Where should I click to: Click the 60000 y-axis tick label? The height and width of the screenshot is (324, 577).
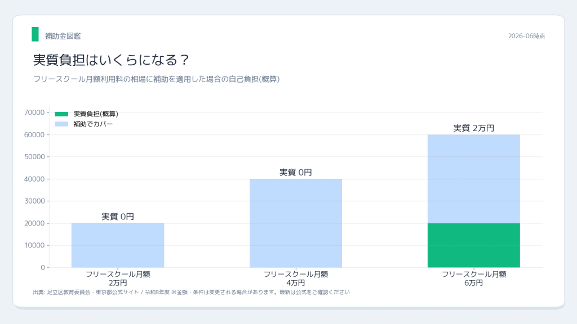[34, 135]
